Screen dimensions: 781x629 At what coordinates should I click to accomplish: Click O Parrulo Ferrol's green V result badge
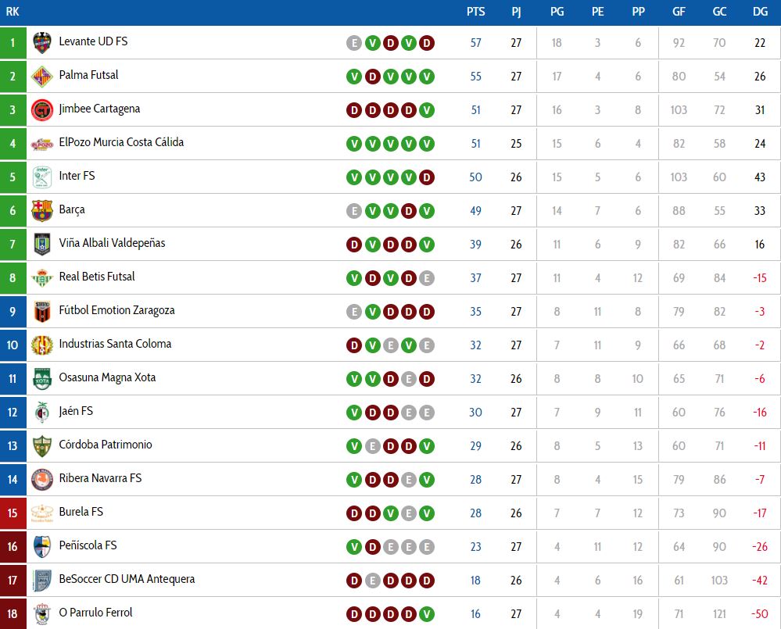[426, 614]
